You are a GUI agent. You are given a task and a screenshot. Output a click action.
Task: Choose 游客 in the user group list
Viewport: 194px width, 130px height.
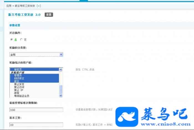[17, 93]
